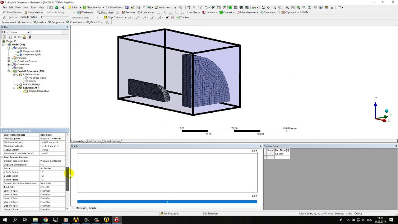This screenshot has height=224, width=398.
Task: Toggle Show Mesh
Action: (105, 12)
